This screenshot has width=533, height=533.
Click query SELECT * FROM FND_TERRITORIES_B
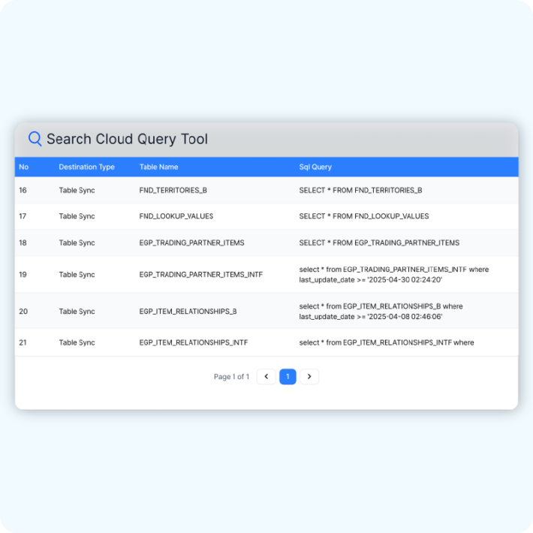360,190
